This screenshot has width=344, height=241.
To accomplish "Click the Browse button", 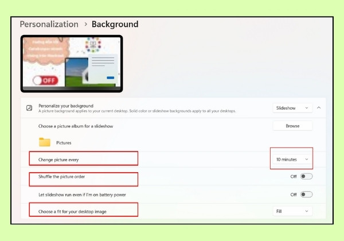I will [x=292, y=126].
